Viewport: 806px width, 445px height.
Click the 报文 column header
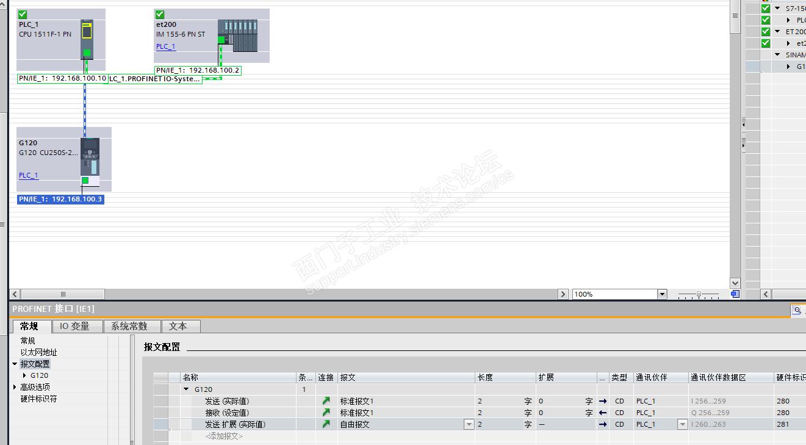[406, 378]
